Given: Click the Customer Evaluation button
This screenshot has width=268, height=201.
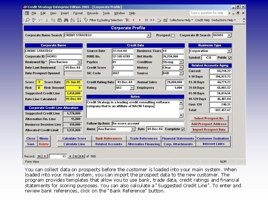Looking at the screenshot, I should point(213,138).
